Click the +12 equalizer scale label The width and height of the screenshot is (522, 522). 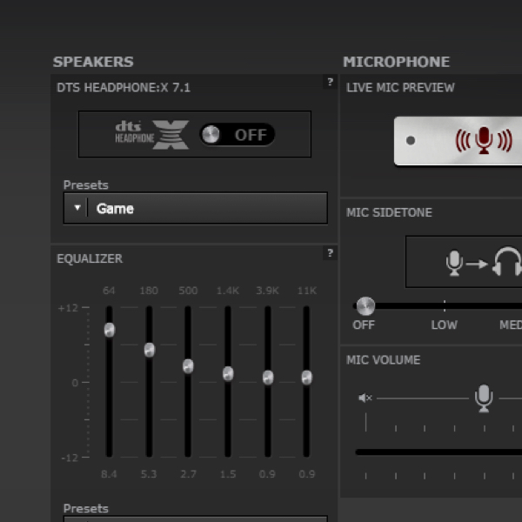pos(68,308)
